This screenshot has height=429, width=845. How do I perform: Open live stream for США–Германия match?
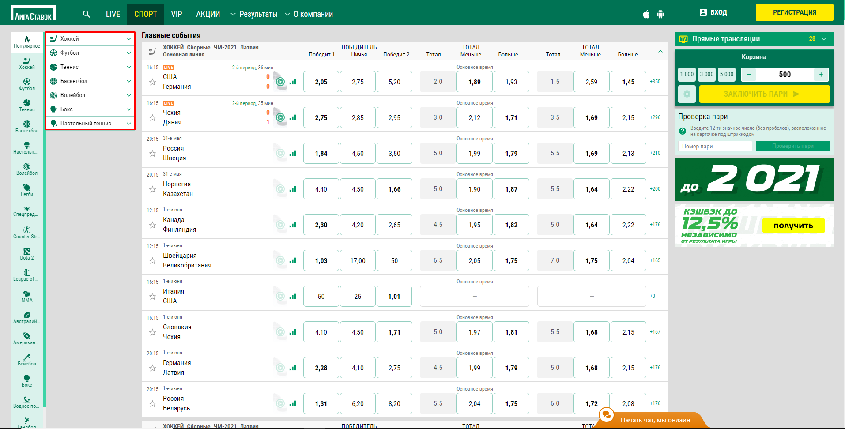tap(280, 82)
